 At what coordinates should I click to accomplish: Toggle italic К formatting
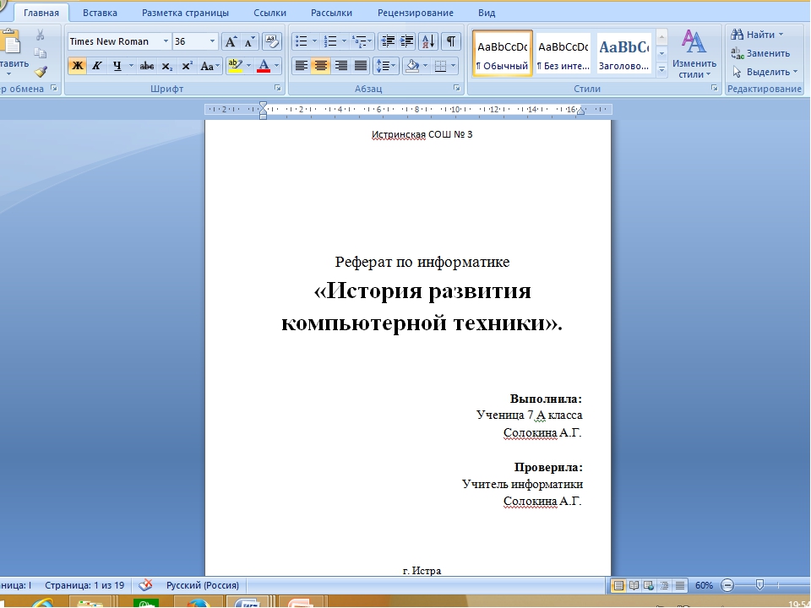point(96,66)
